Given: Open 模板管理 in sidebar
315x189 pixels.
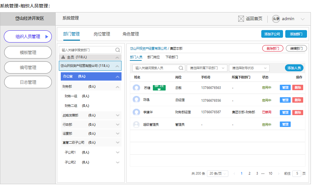Looking at the screenshot, I should [x=28, y=52].
